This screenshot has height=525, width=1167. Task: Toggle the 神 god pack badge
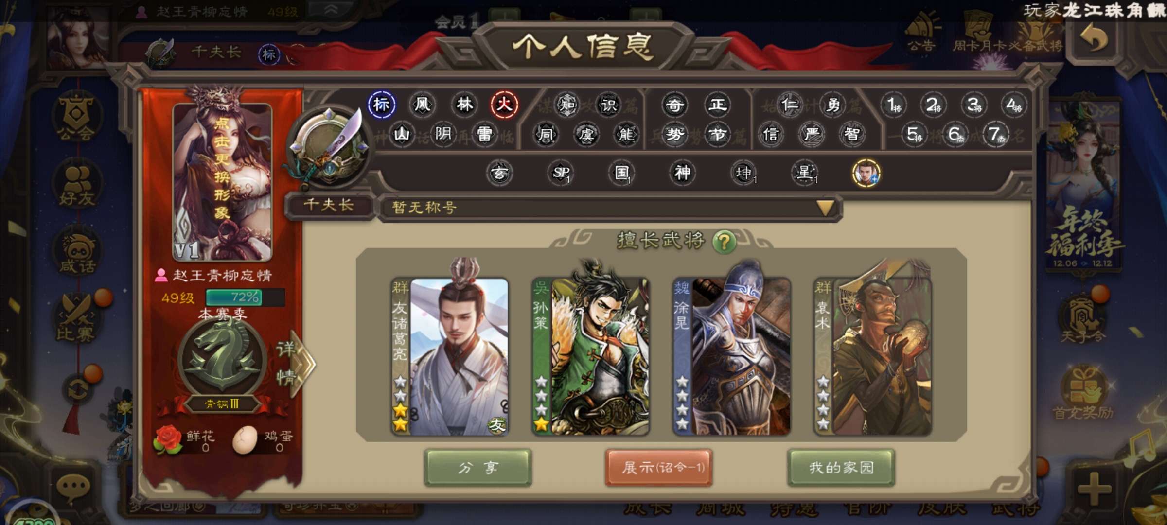point(682,173)
